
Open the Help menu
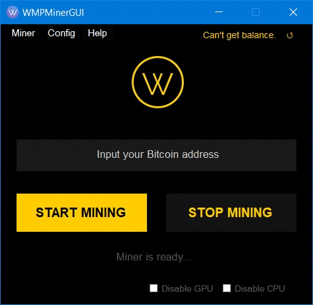(97, 33)
